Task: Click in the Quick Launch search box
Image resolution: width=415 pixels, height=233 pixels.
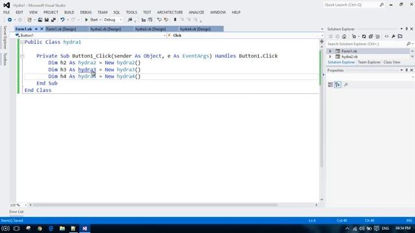Action: pyautogui.click(x=351, y=5)
